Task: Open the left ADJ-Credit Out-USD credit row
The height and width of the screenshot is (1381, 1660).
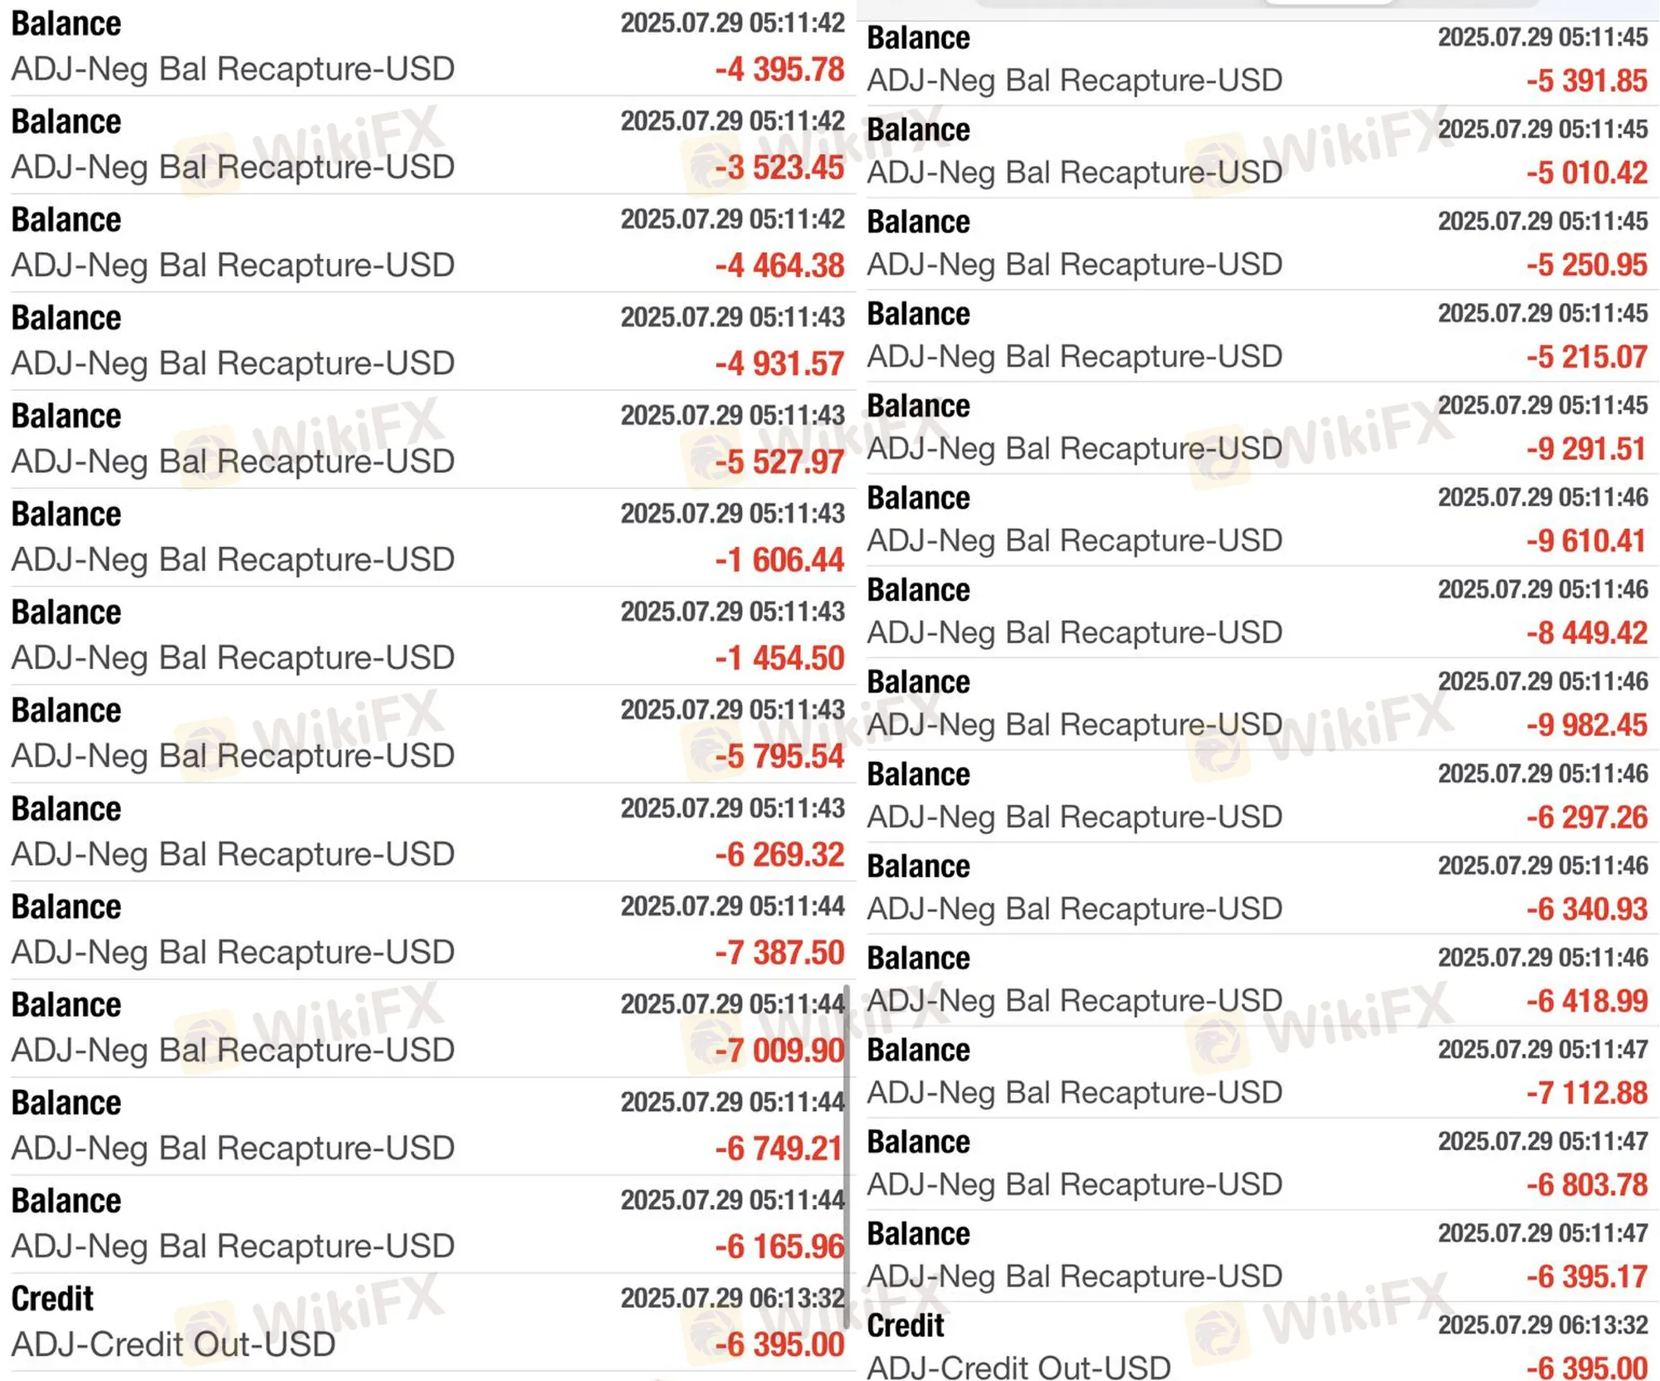Action: pyautogui.click(x=427, y=1321)
